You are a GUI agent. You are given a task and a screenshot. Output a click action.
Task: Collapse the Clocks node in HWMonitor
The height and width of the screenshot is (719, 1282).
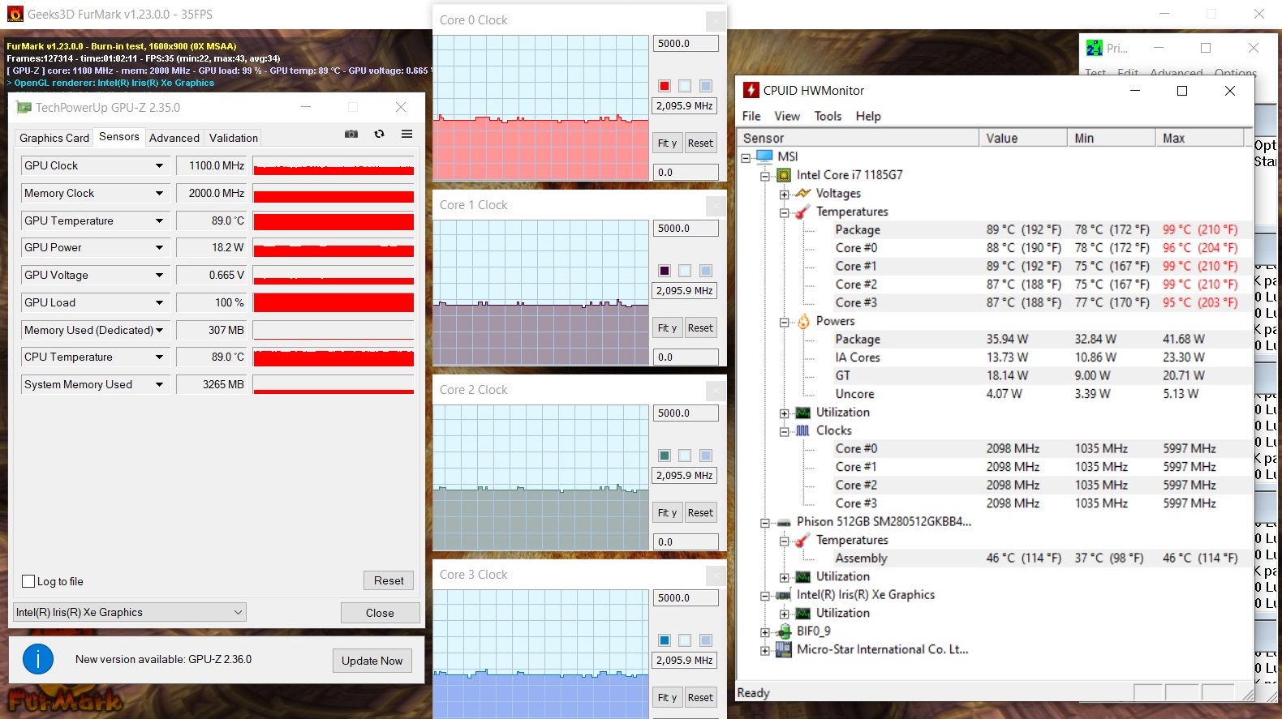click(784, 431)
